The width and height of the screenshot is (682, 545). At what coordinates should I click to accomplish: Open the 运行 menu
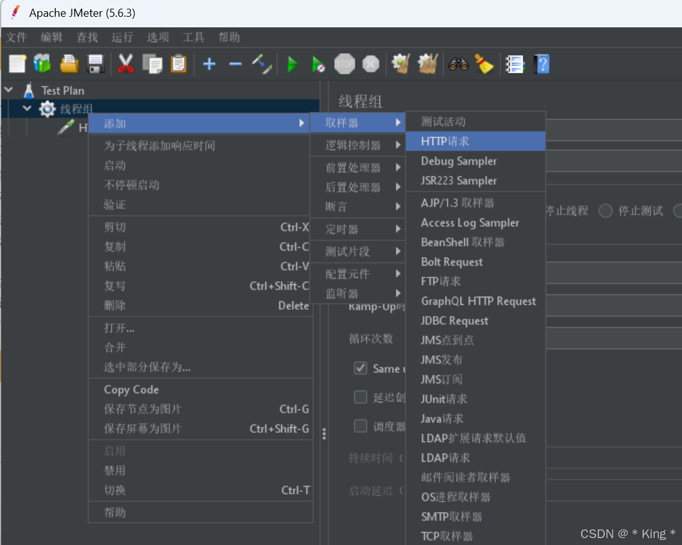point(123,37)
